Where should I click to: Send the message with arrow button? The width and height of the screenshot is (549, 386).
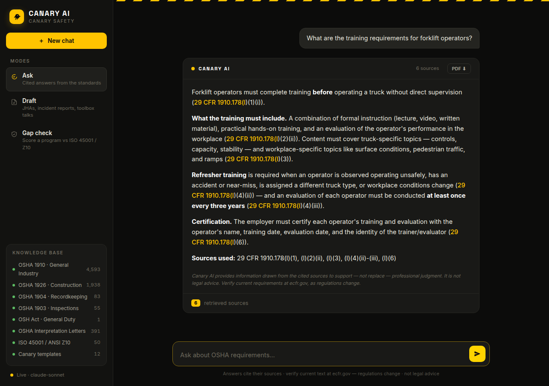coord(477,354)
